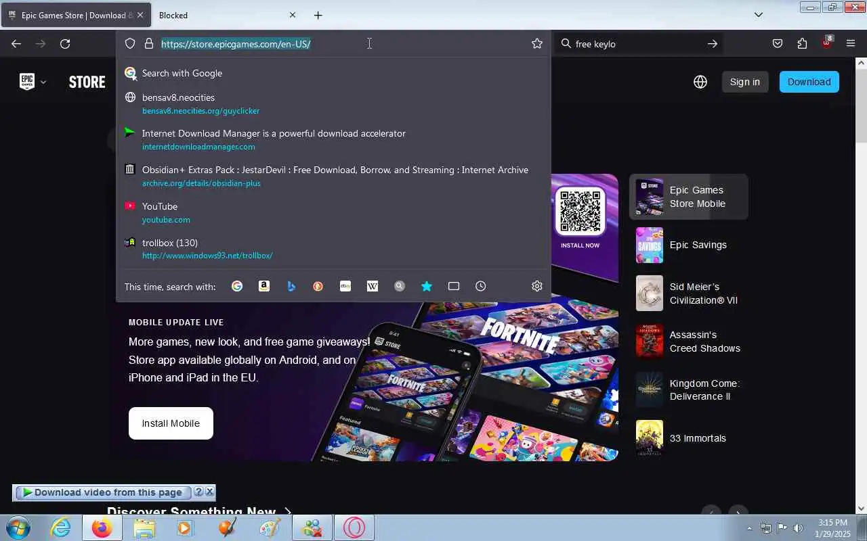Screen dimensions: 867x541
Task: Open 33 Immortals item
Action: coord(689,438)
